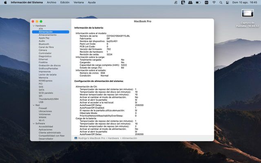Select Canal de fibra in the sidebar
The width and height of the screenshot is (261, 163).
pyautogui.click(x=46, y=47)
